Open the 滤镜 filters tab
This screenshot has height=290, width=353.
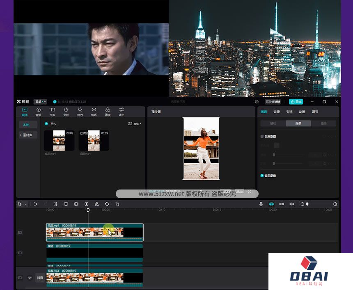(x=108, y=112)
